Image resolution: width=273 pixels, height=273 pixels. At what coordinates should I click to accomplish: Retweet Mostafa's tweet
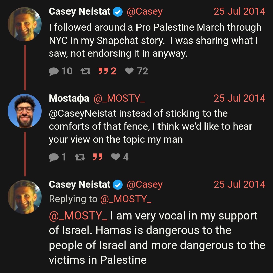point(80,157)
